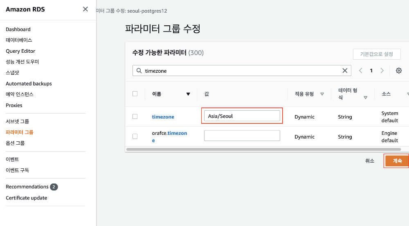Click Dynamic cell in timezone row
The height and width of the screenshot is (226, 409).
point(304,117)
